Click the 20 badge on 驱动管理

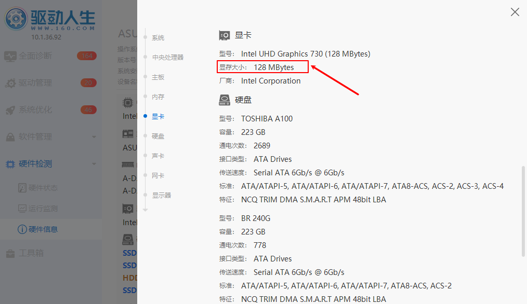pyautogui.click(x=88, y=83)
